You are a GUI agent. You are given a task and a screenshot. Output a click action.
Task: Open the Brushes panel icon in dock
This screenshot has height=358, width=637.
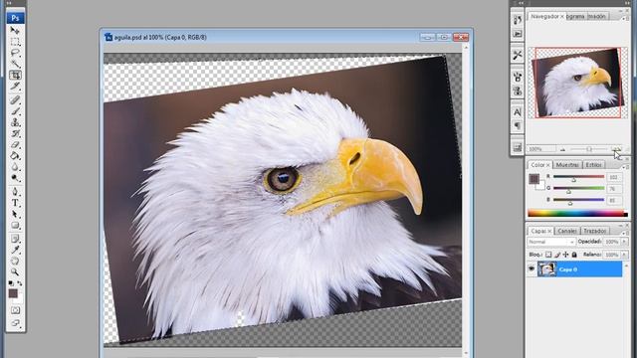click(518, 77)
